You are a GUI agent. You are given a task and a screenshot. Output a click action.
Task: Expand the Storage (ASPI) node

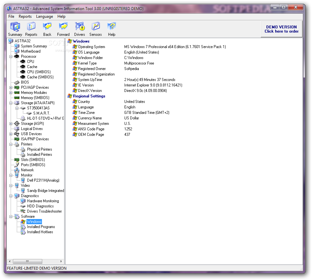11,124
